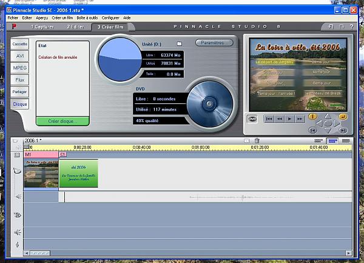Open the Editer menu

tap(27, 18)
